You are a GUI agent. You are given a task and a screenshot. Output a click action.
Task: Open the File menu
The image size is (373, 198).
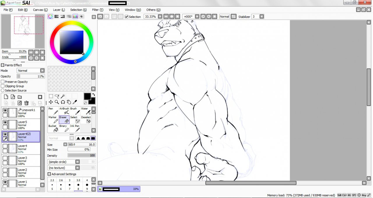tap(8, 10)
